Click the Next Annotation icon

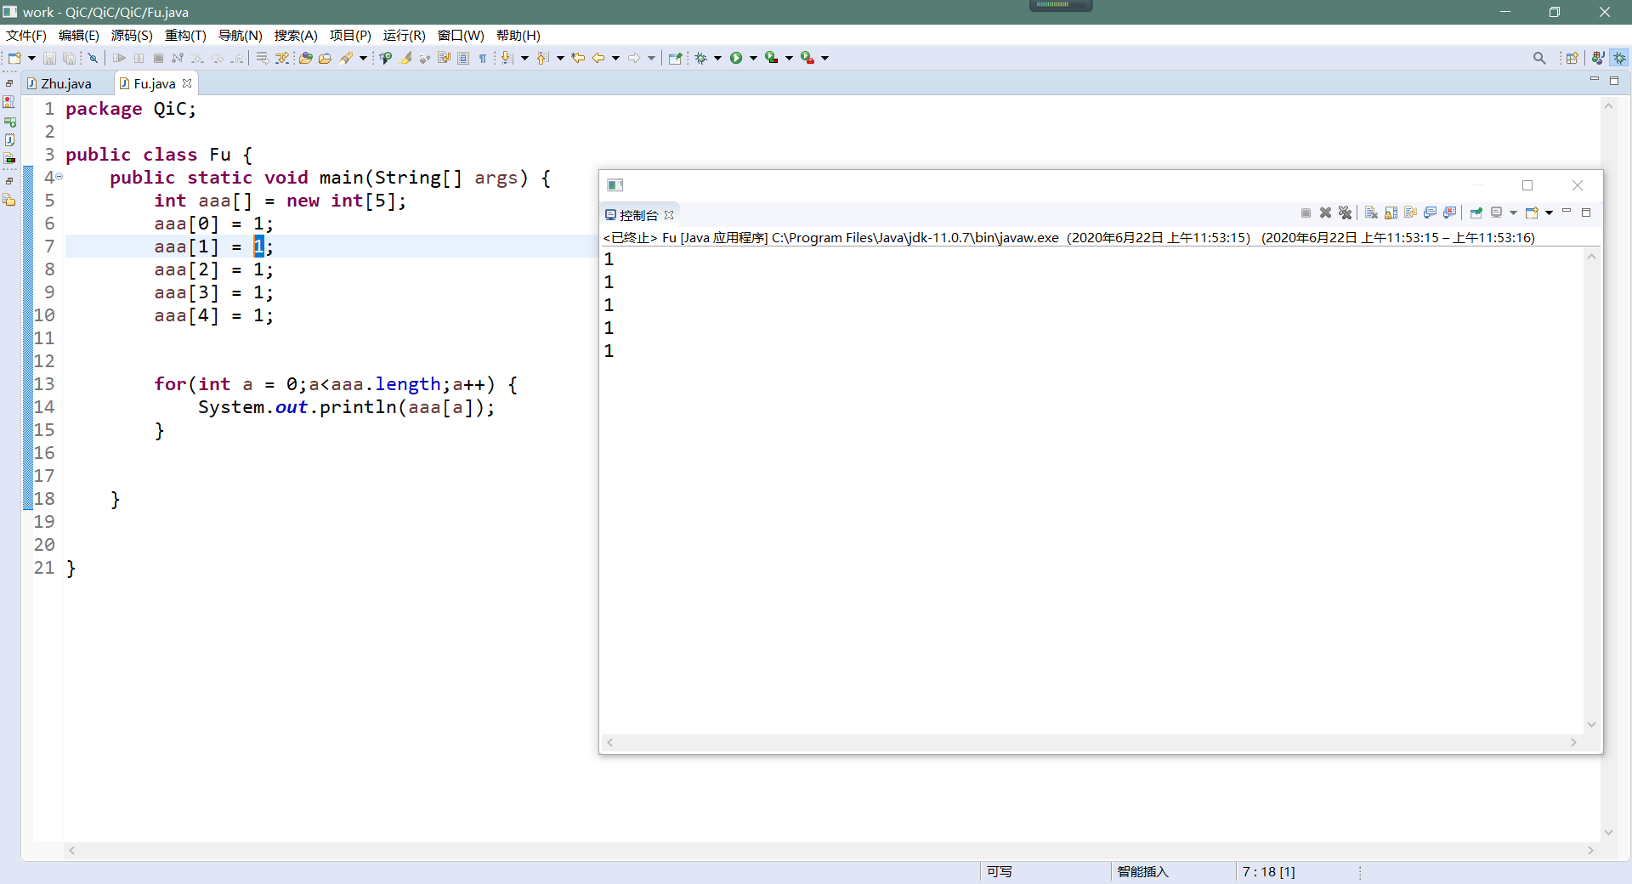tap(507, 58)
